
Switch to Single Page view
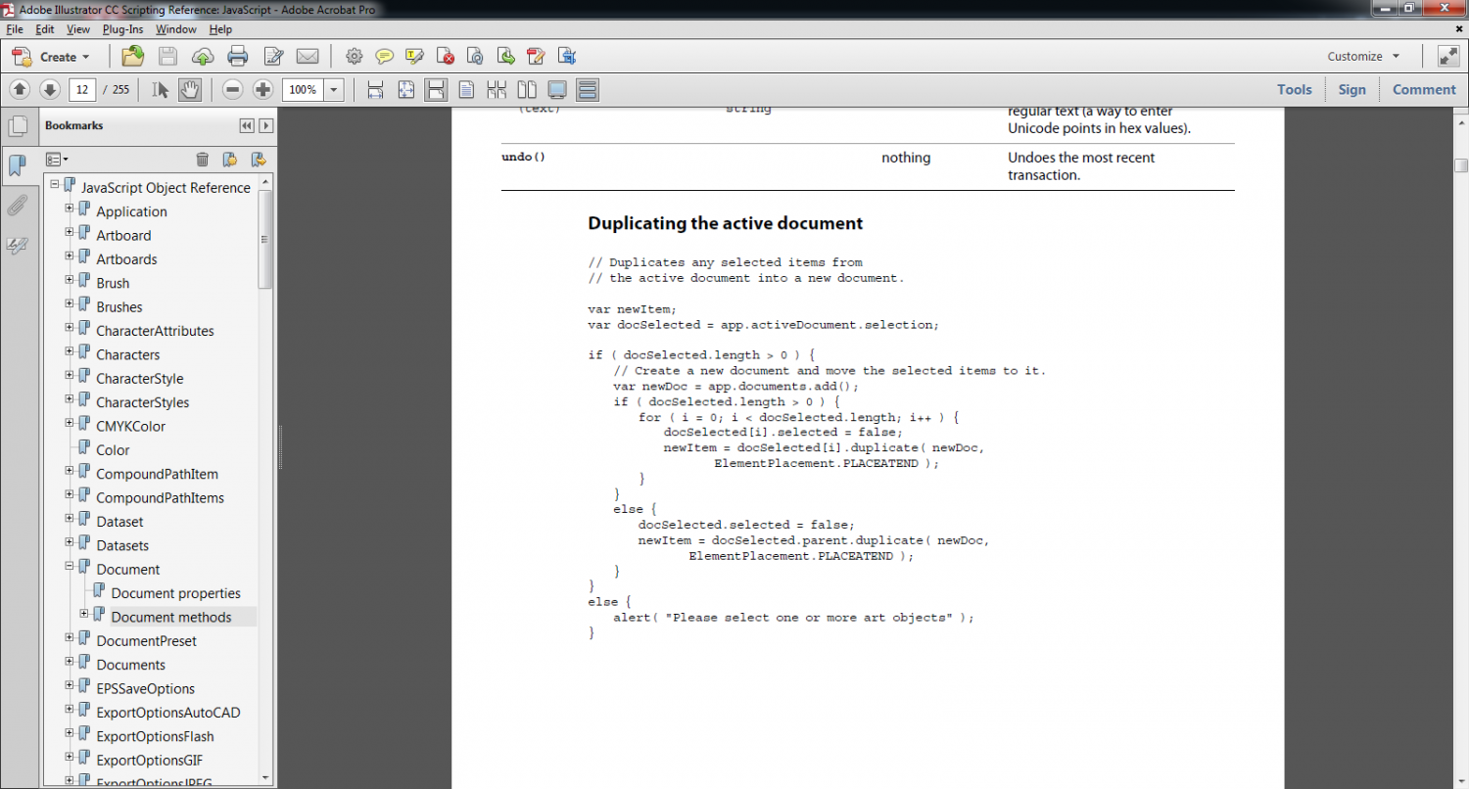click(x=467, y=90)
